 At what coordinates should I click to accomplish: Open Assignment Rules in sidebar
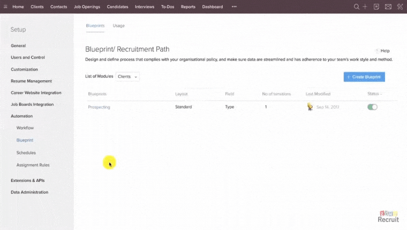coord(33,165)
